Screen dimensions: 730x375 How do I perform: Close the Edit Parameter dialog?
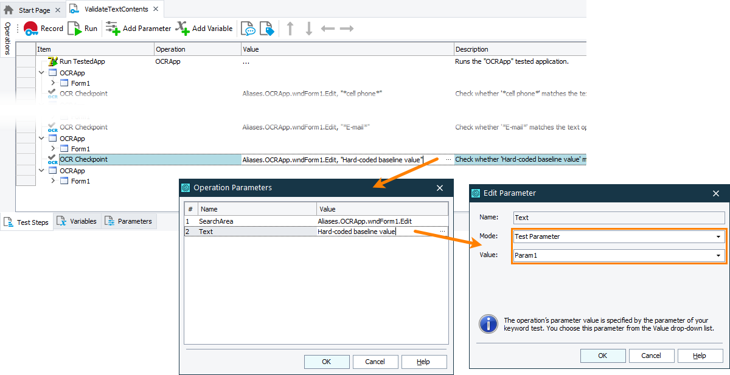tap(716, 193)
